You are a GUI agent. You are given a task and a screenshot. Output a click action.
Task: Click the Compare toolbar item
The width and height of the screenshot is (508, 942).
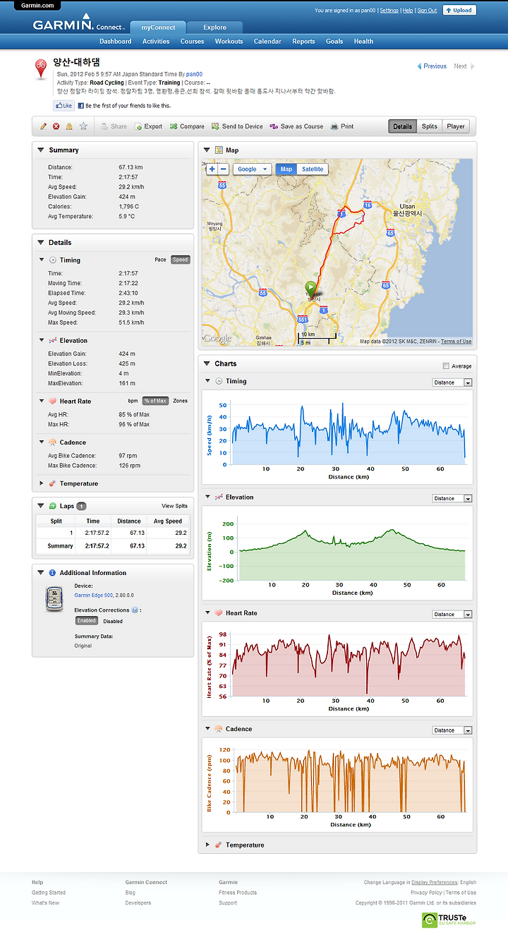tap(187, 126)
